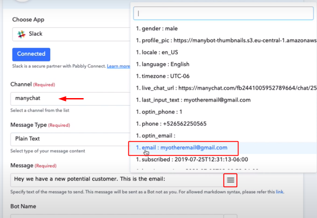This screenshot has height=218, width=317.
Task: Click the blue Connected button
Action: pyautogui.click(x=31, y=54)
